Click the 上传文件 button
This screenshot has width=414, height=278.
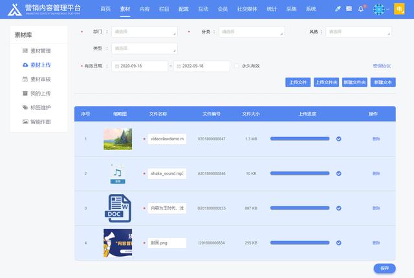(x=298, y=82)
